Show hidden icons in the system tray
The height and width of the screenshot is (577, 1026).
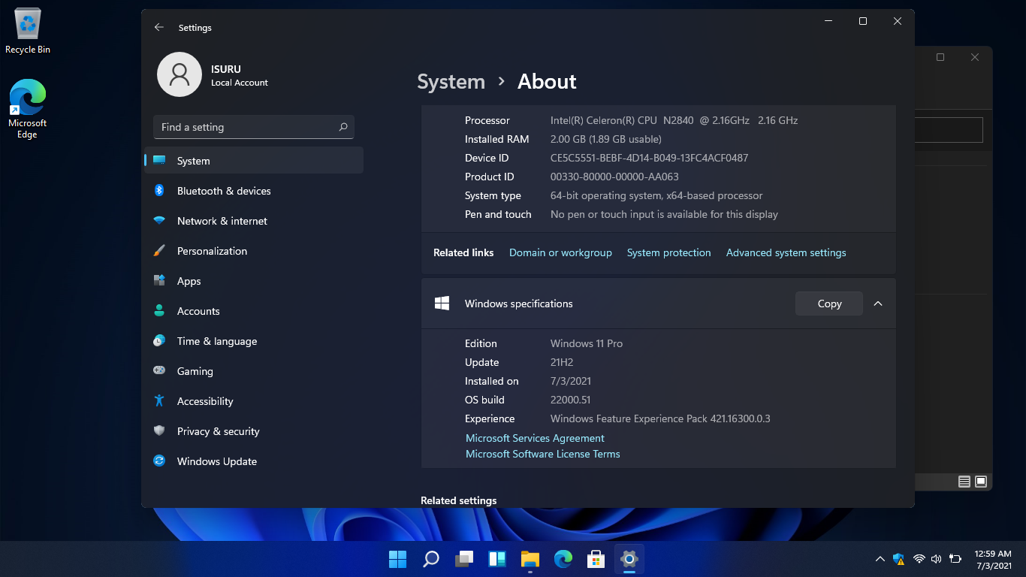[x=880, y=559]
